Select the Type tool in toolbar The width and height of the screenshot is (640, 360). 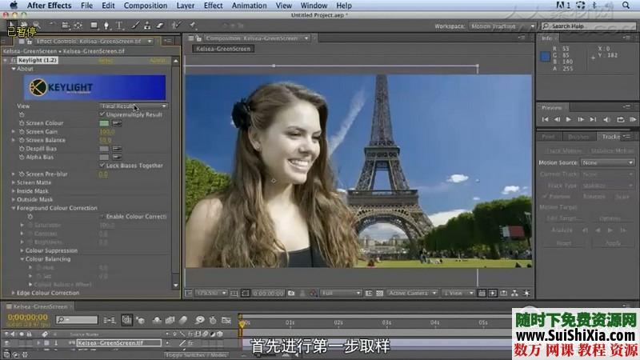(x=119, y=26)
